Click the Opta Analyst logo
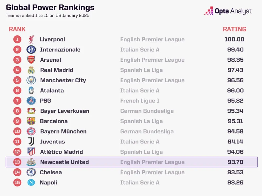 [228, 11]
